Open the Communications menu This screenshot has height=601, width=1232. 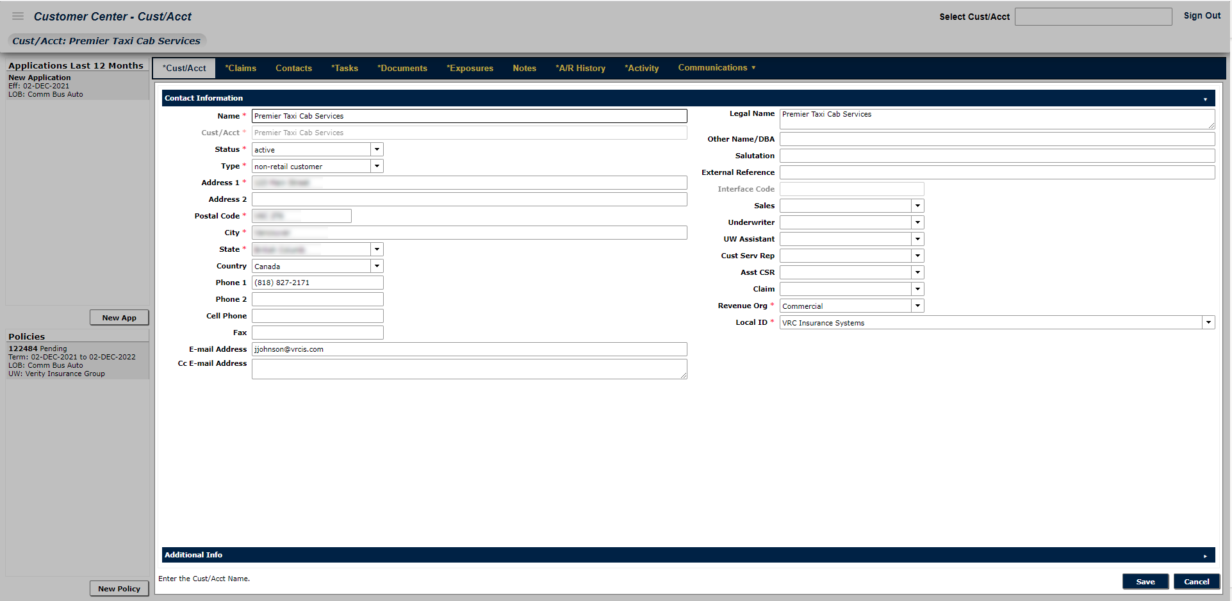716,68
